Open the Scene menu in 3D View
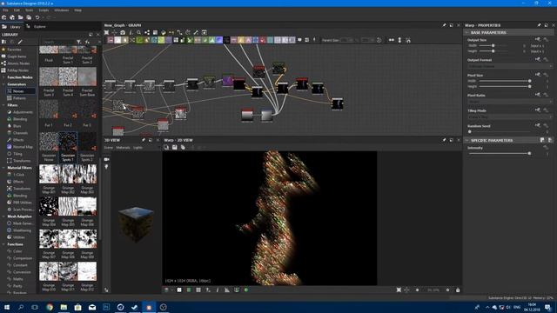This screenshot has height=313, width=557. point(109,148)
